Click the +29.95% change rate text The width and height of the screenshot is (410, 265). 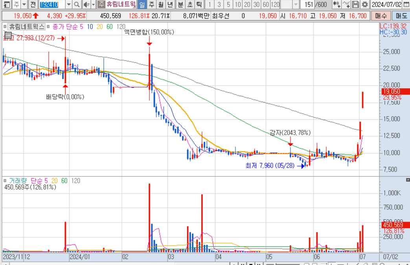pyautogui.click(x=75, y=16)
